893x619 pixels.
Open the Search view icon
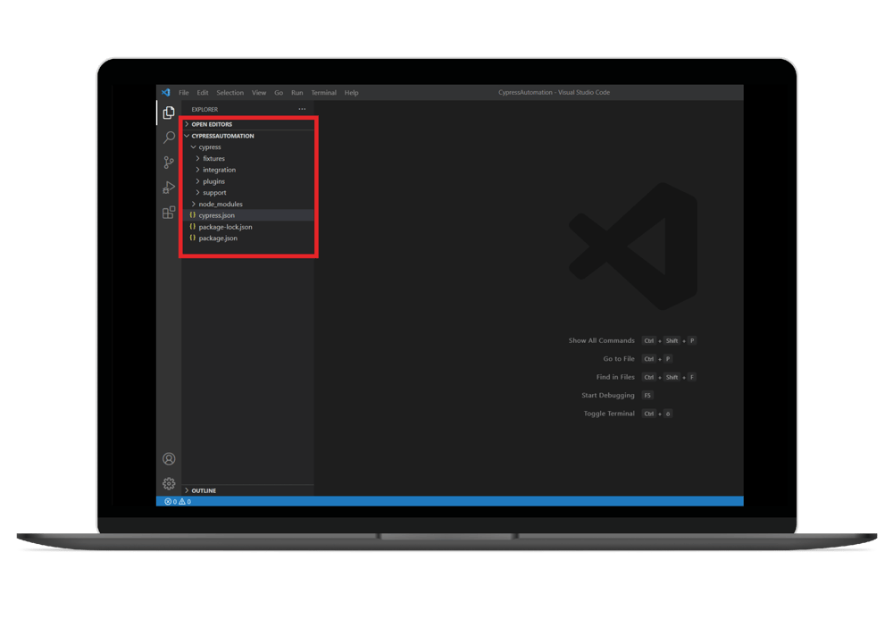point(169,138)
